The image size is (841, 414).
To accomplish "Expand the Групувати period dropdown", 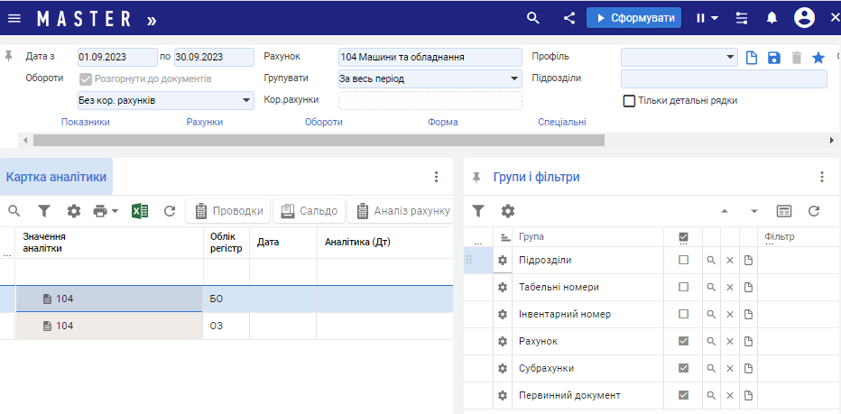I will (x=514, y=78).
